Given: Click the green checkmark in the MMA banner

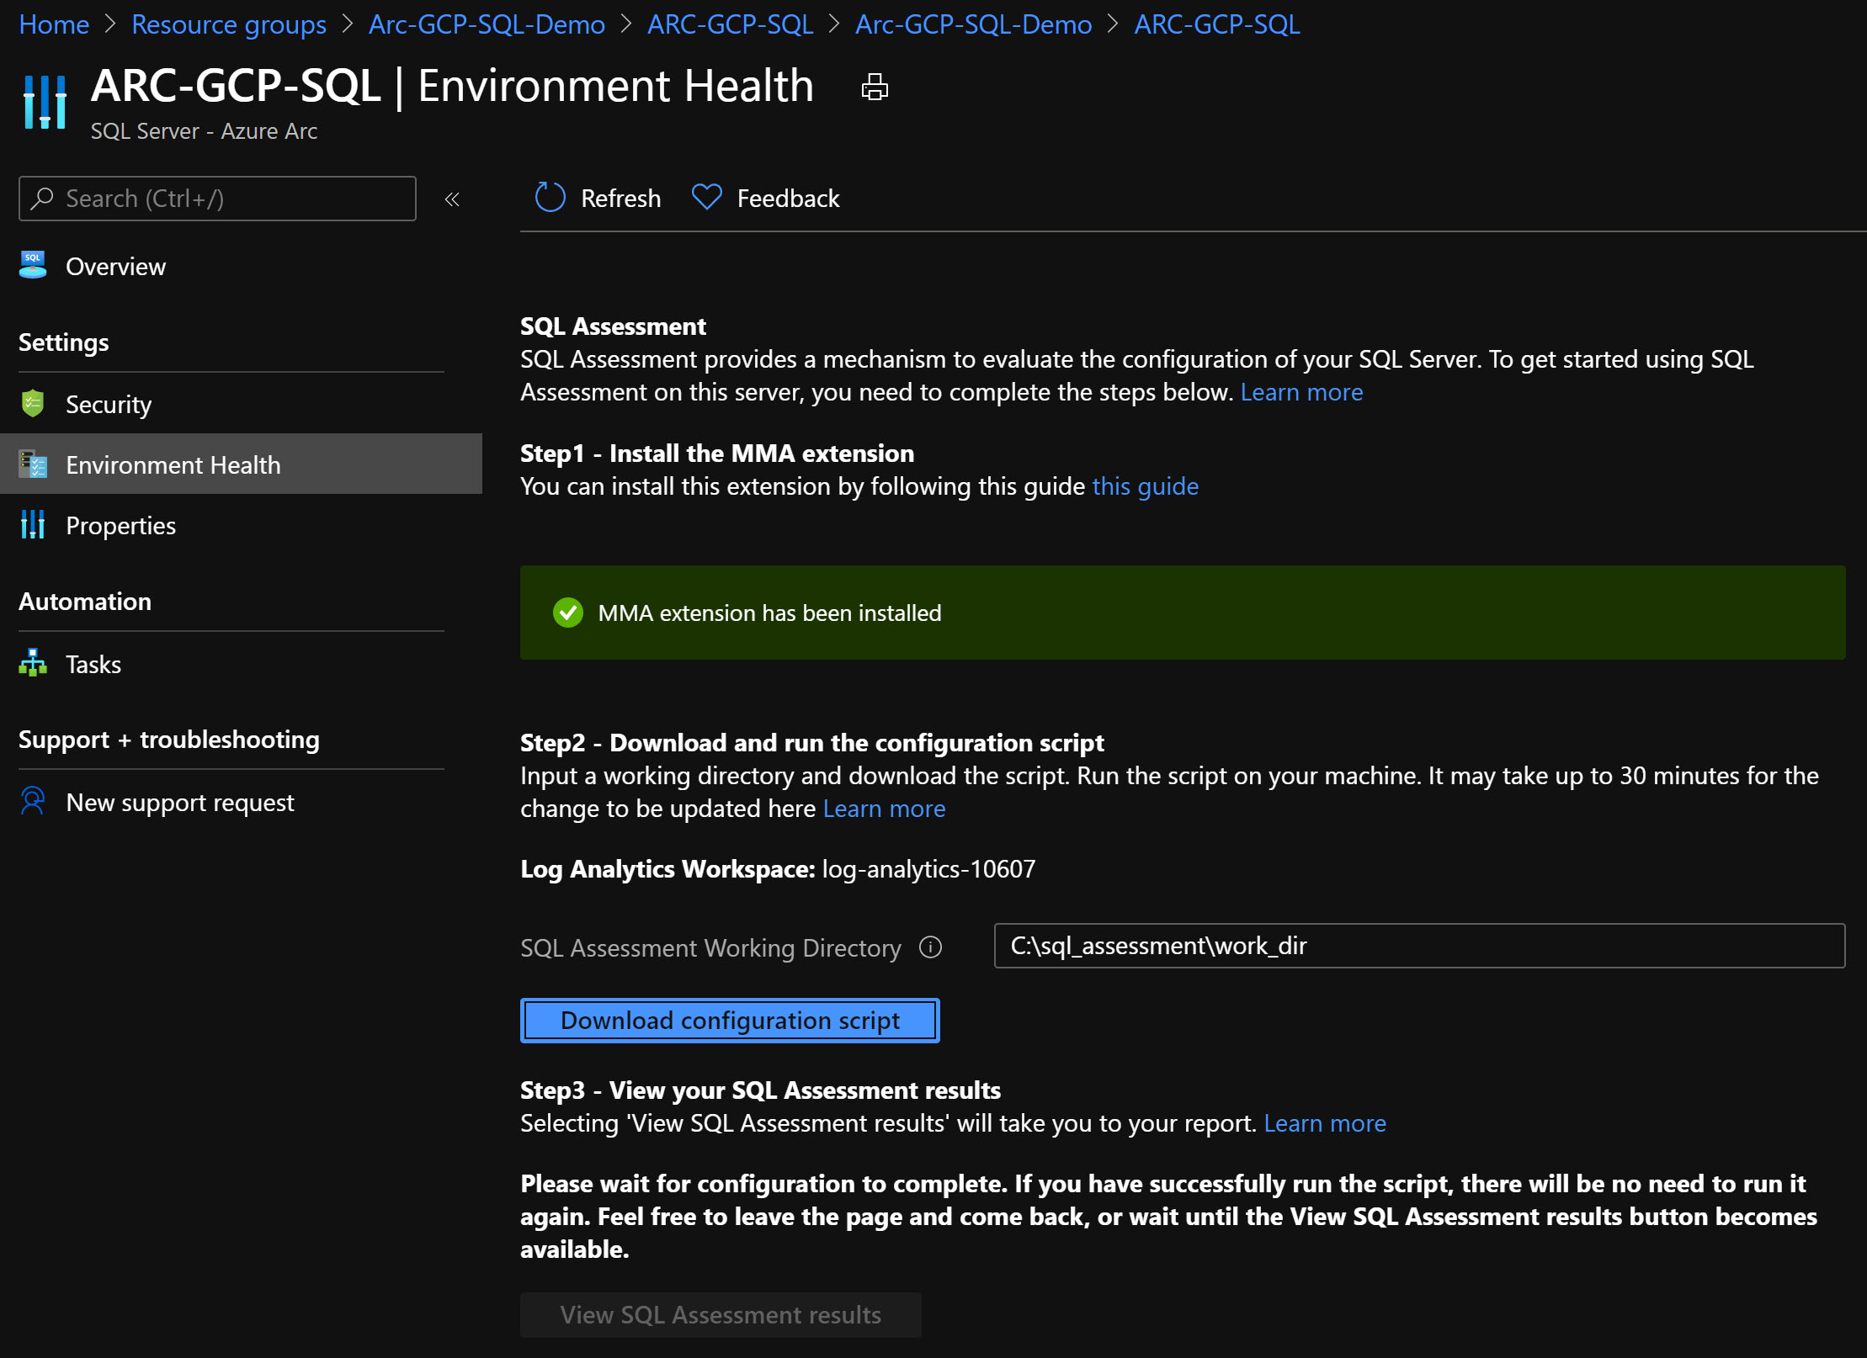Looking at the screenshot, I should [568, 613].
